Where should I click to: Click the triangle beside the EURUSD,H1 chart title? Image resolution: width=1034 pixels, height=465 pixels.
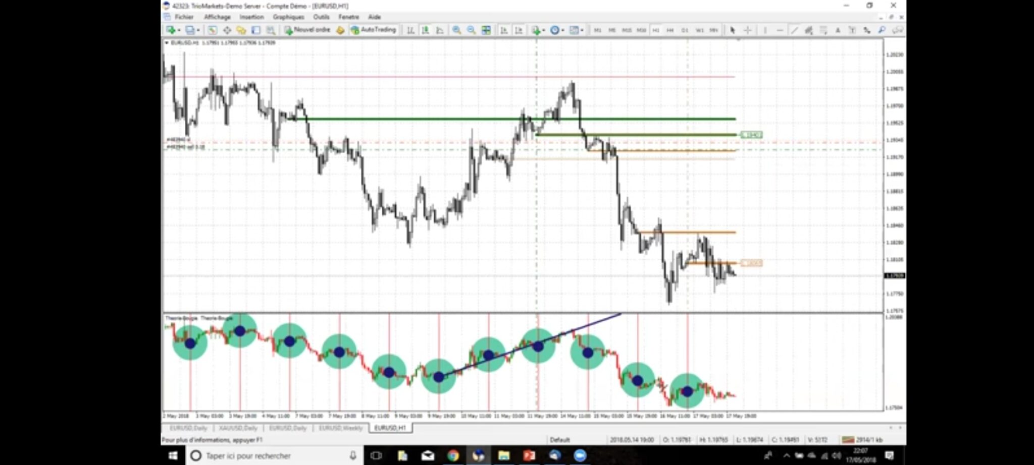pos(167,43)
